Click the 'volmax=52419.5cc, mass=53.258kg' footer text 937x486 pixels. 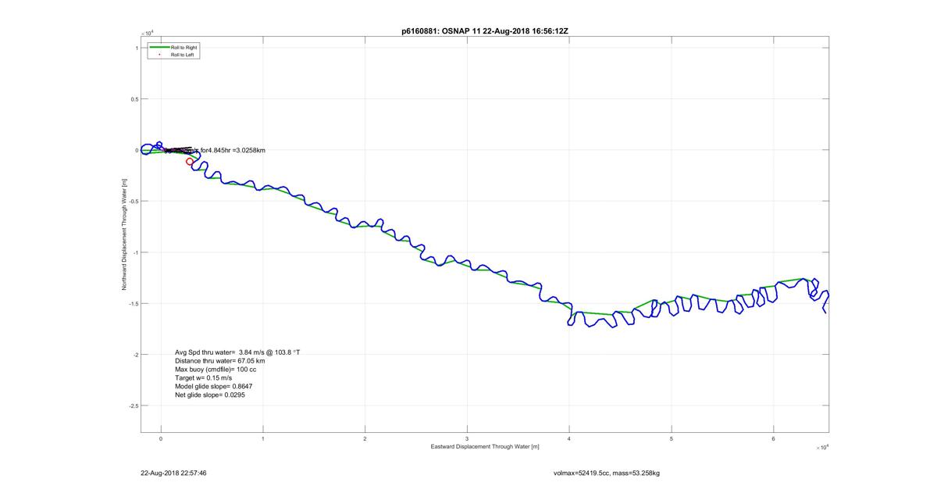coord(607,473)
